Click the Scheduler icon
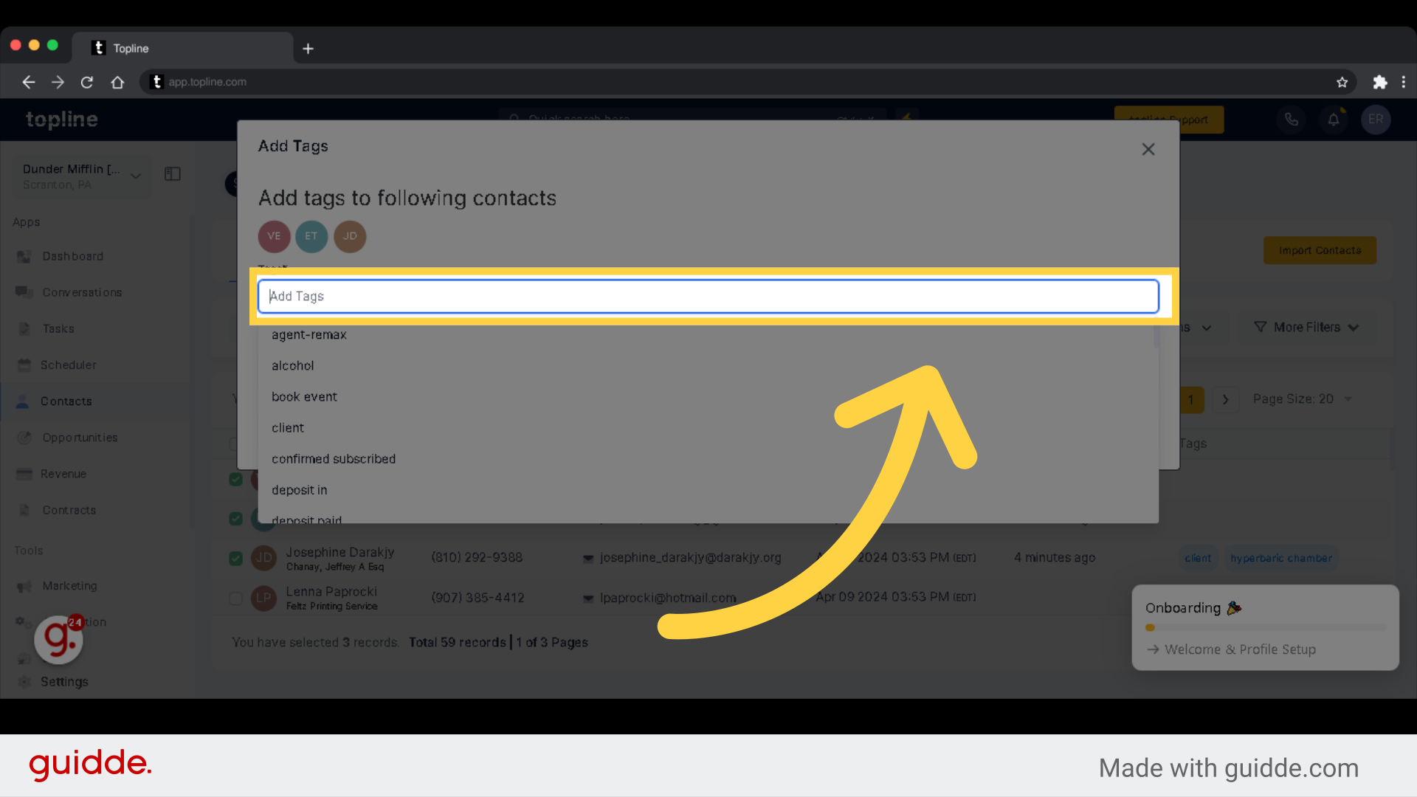The height and width of the screenshot is (797, 1417). [x=24, y=364]
